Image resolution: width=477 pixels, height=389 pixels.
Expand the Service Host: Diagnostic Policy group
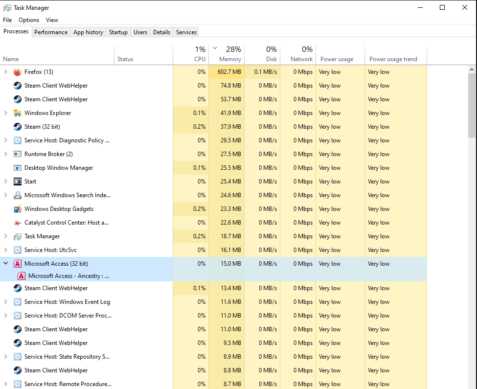coord(5,140)
